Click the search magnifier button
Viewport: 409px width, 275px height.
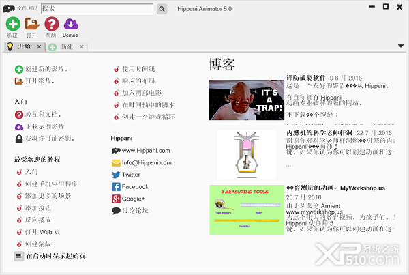tap(162, 9)
